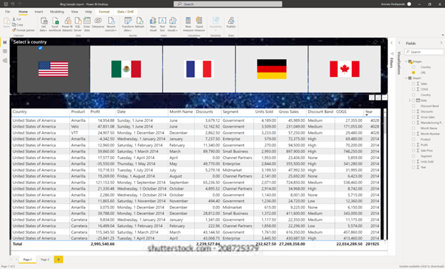Viewport: 445px width, 269px height.
Task: Click the title bar Search field
Action: pyautogui.click(x=228, y=4)
